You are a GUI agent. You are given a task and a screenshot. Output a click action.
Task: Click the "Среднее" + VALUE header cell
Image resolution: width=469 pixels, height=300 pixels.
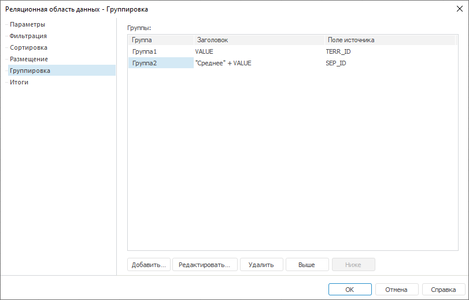[x=224, y=63]
